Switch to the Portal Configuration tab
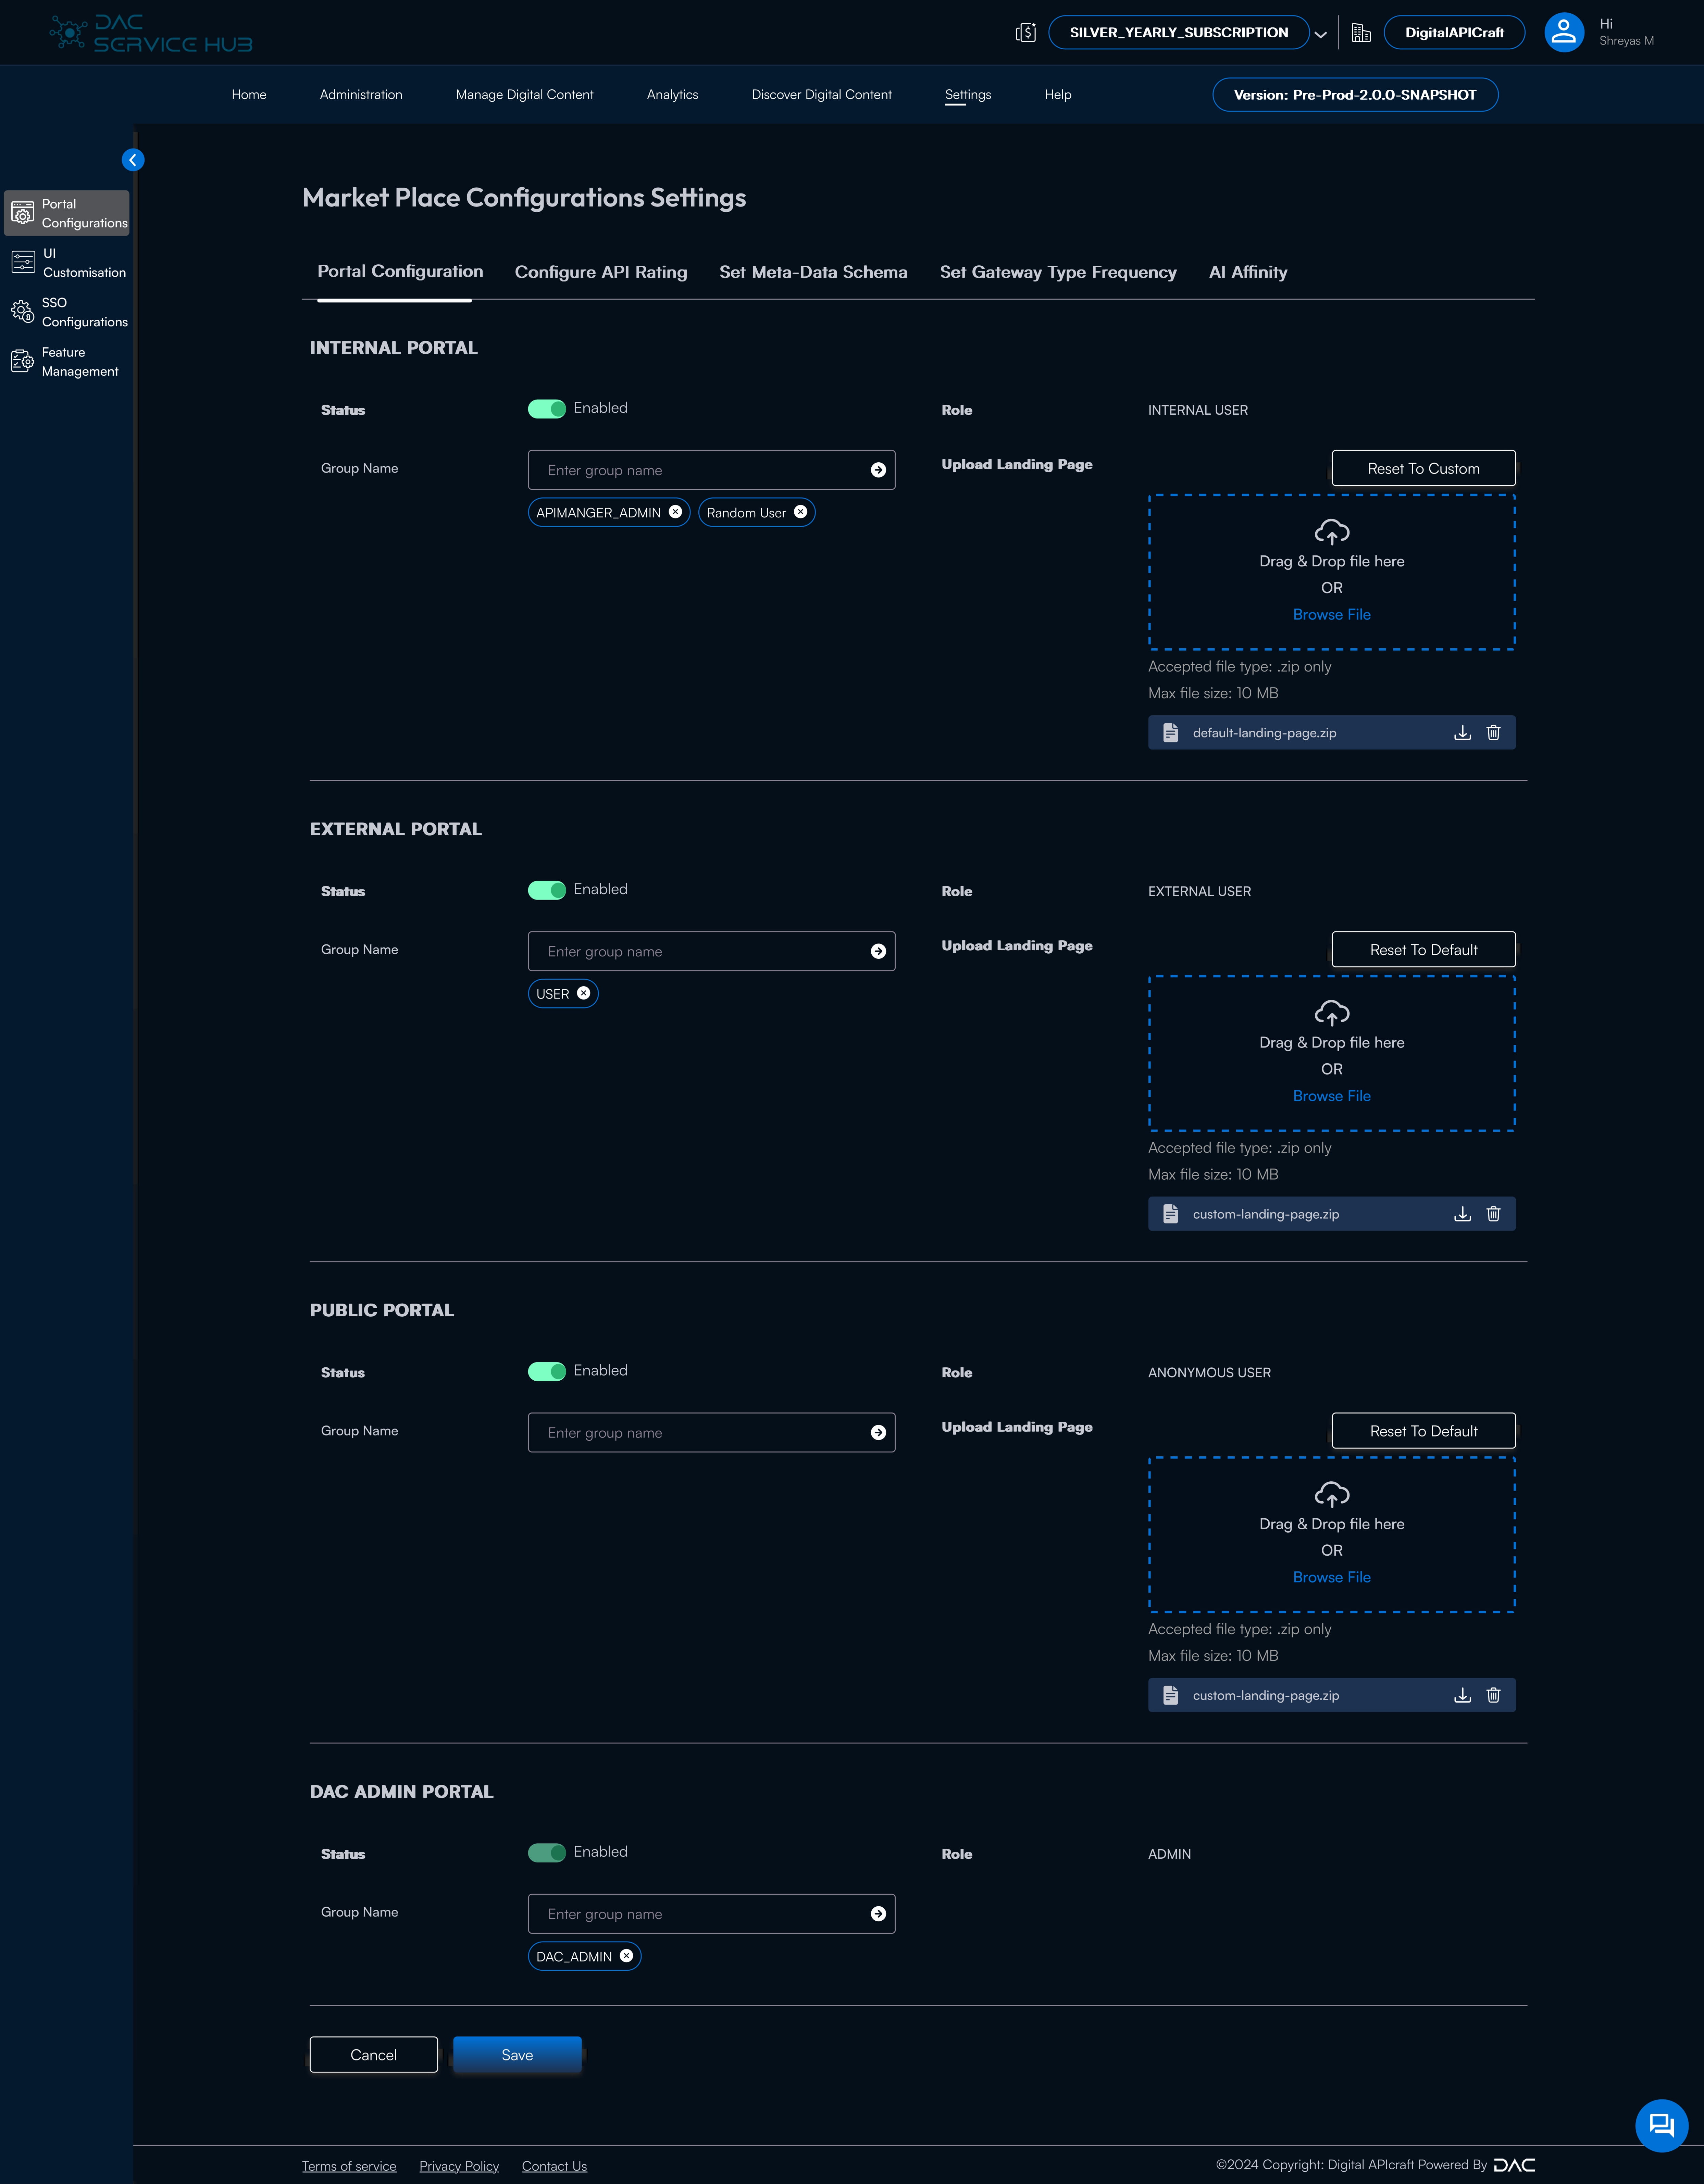Image resolution: width=1704 pixels, height=2184 pixels. coord(400,271)
